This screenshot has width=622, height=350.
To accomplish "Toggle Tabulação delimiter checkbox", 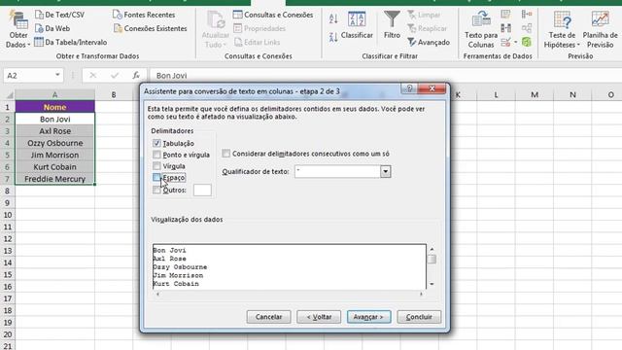I will pos(156,143).
